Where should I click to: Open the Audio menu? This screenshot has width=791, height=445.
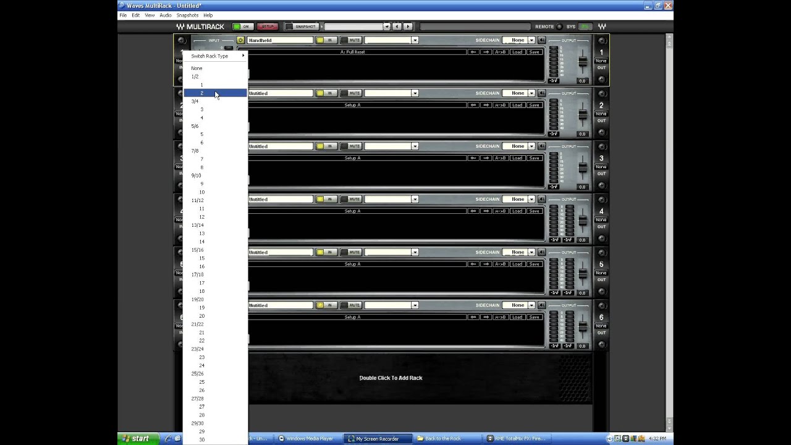(166, 15)
